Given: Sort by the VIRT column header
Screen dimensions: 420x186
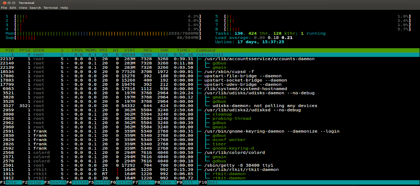Looking at the screenshot, I should (x=129, y=50).
